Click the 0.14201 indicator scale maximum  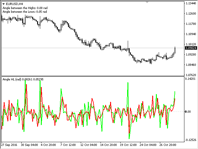(190, 79)
